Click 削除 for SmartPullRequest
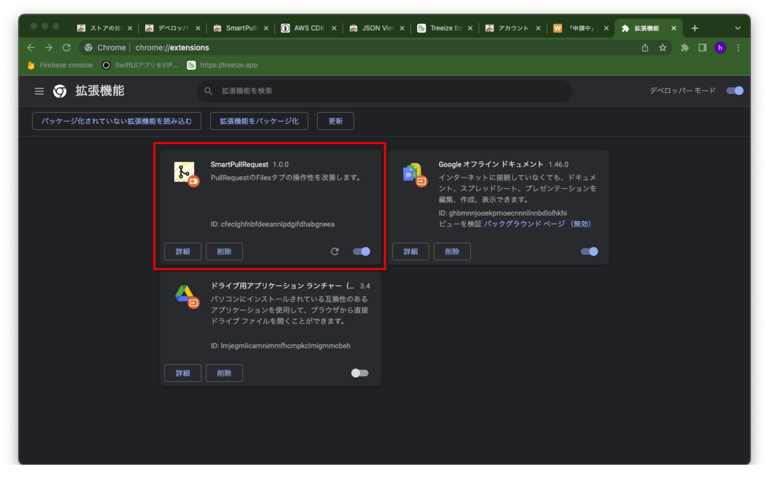The image size is (769, 488). click(x=224, y=252)
